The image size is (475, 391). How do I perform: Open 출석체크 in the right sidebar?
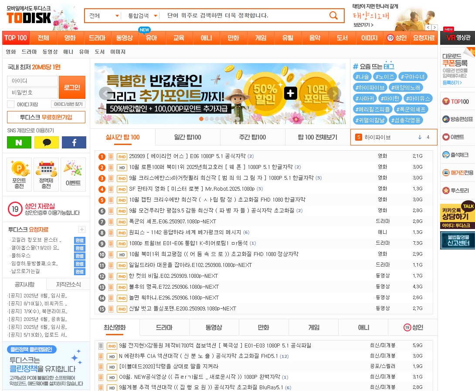tap(457, 155)
